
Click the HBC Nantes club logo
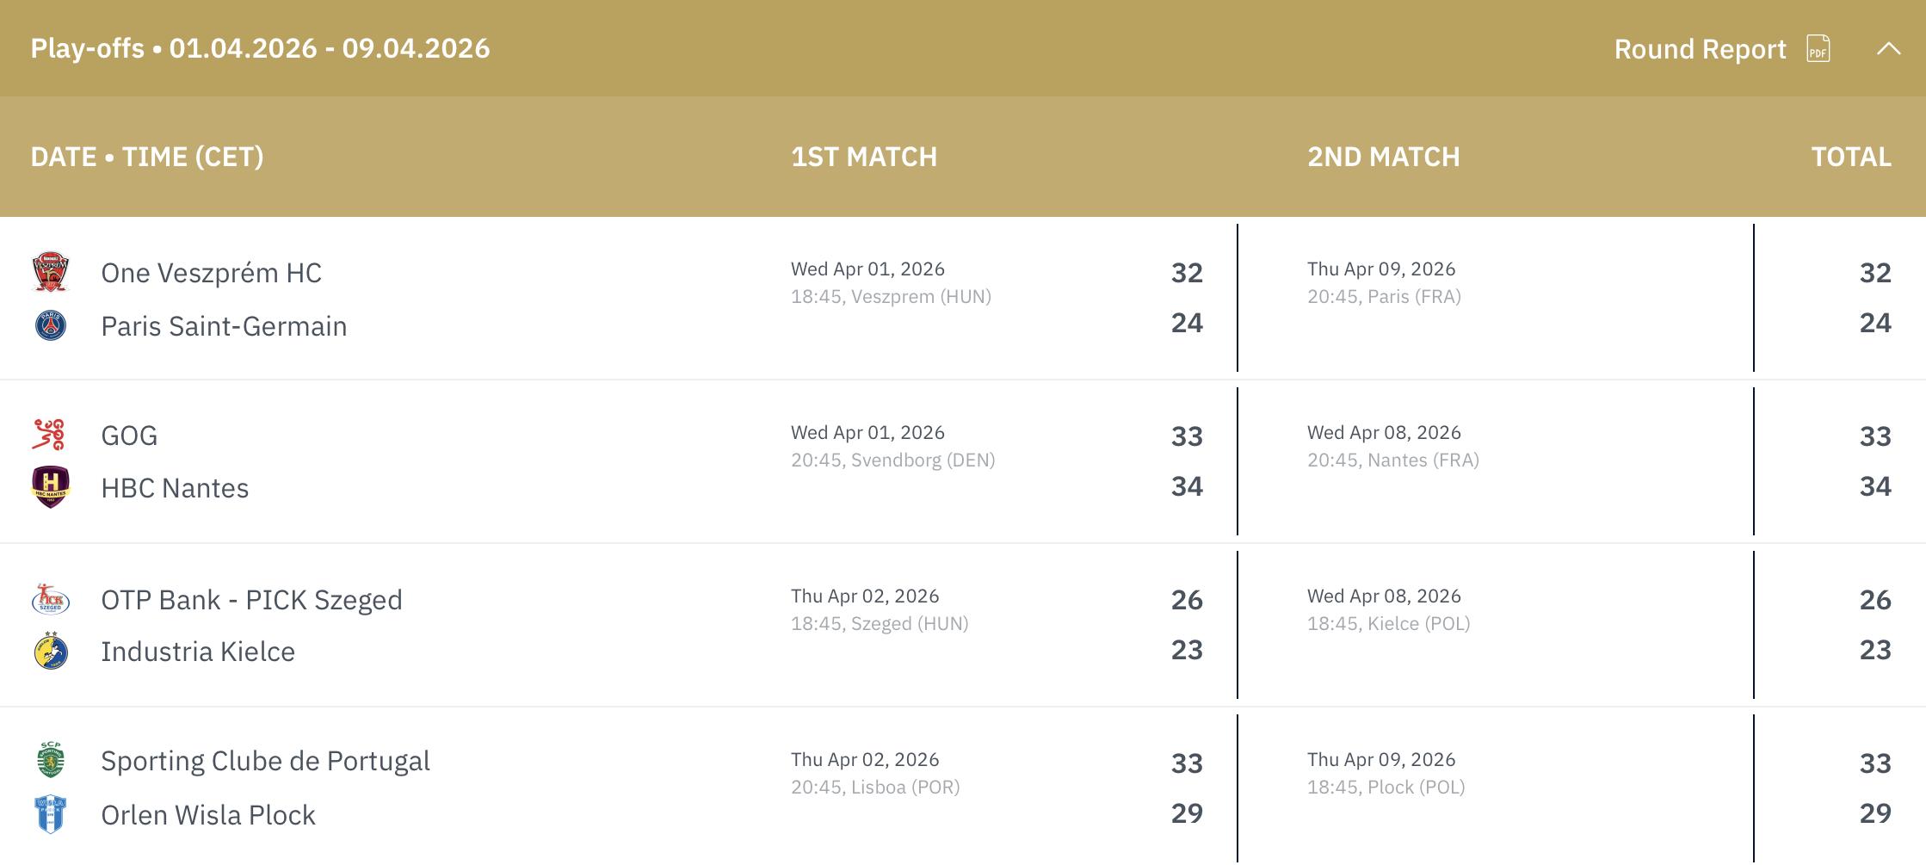click(51, 487)
